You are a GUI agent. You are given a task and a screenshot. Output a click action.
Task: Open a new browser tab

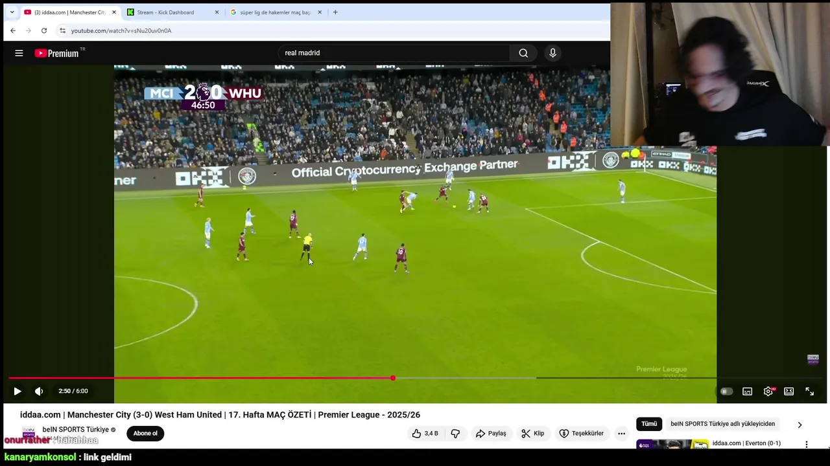point(335,12)
